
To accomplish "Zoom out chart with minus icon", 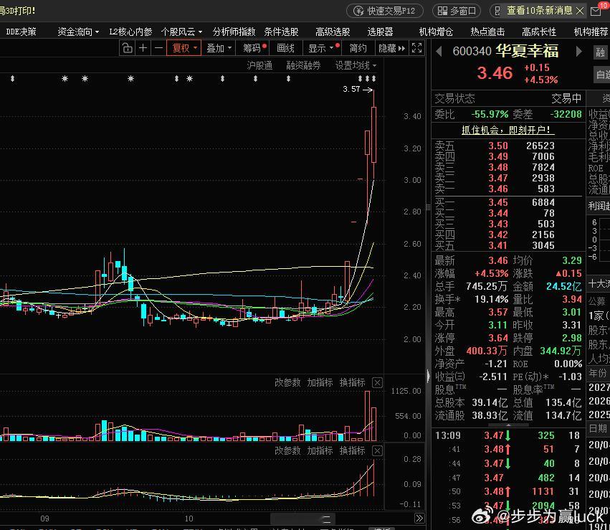I will 158,48.
